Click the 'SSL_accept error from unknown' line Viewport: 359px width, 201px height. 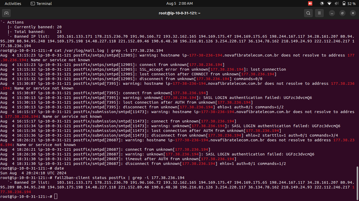point(143,69)
